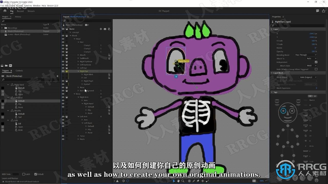Hide the Pants layer eye icon
The image size is (328, 184).
[63, 139]
